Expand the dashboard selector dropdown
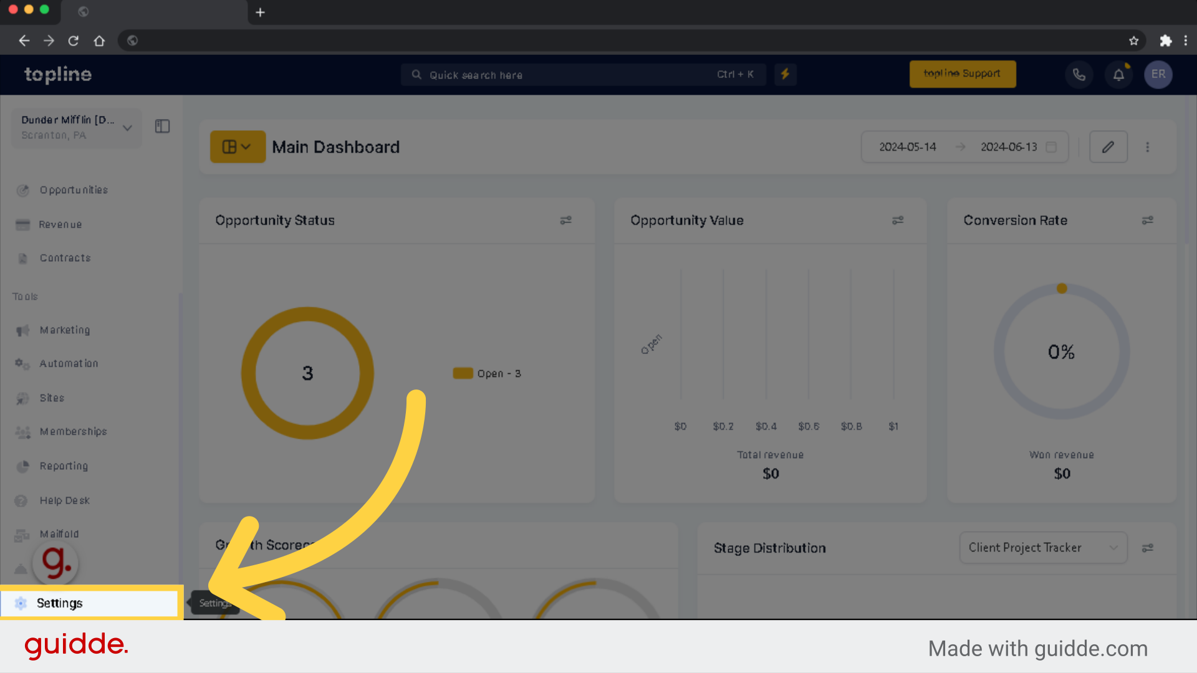Image resolution: width=1197 pixels, height=673 pixels. (x=238, y=146)
